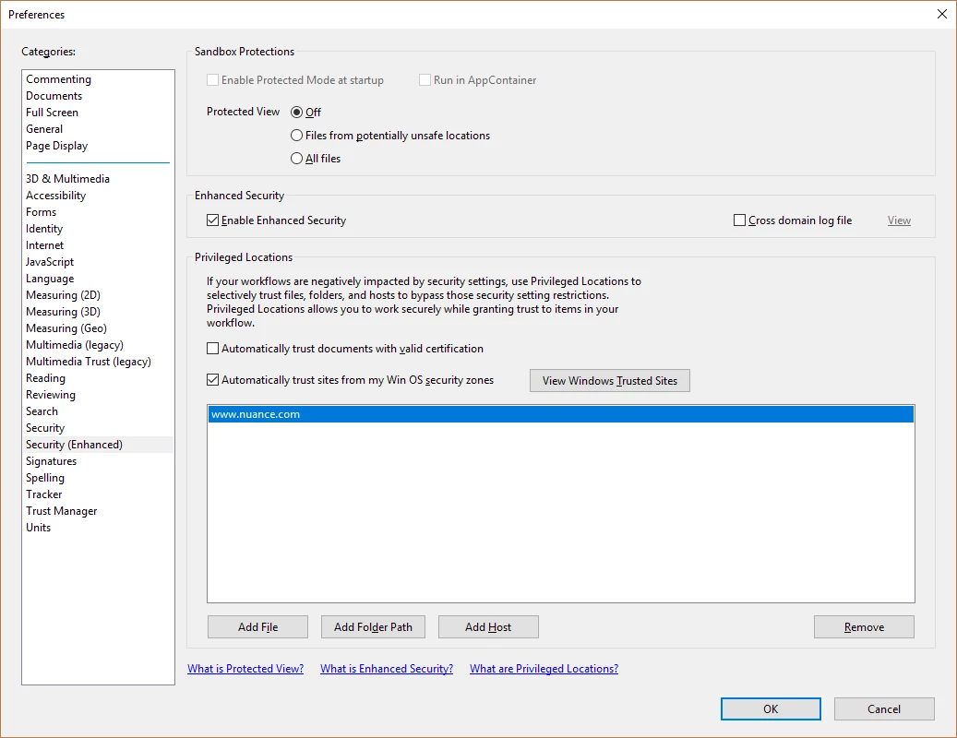Open What are Privileged Locations link

tap(544, 669)
